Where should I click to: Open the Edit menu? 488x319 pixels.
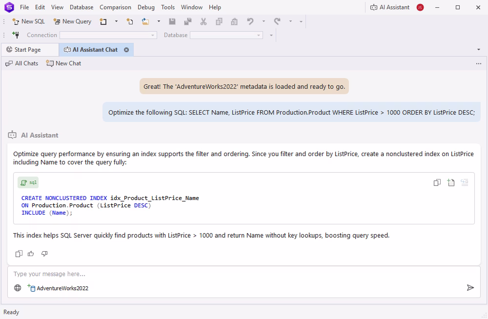[x=40, y=7]
